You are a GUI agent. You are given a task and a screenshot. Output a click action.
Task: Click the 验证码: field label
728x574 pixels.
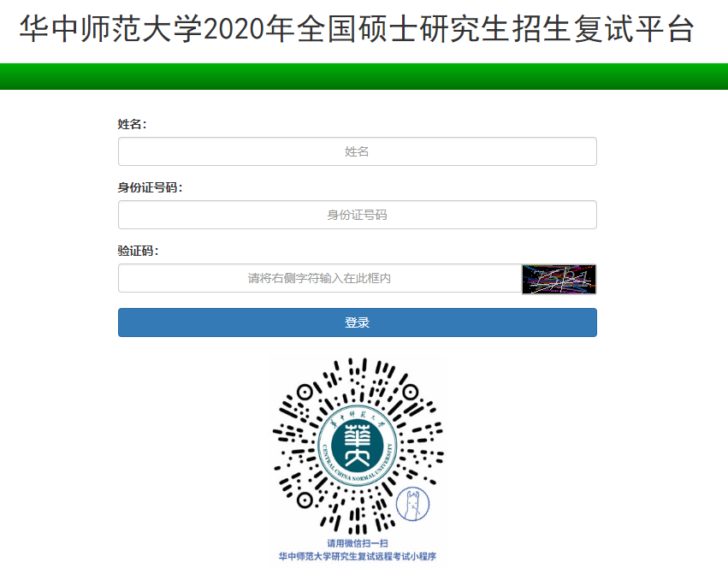(138, 251)
